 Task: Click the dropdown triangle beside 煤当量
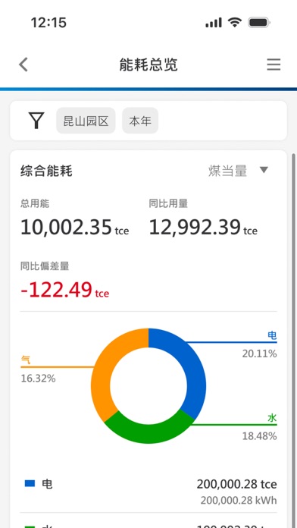(264, 170)
